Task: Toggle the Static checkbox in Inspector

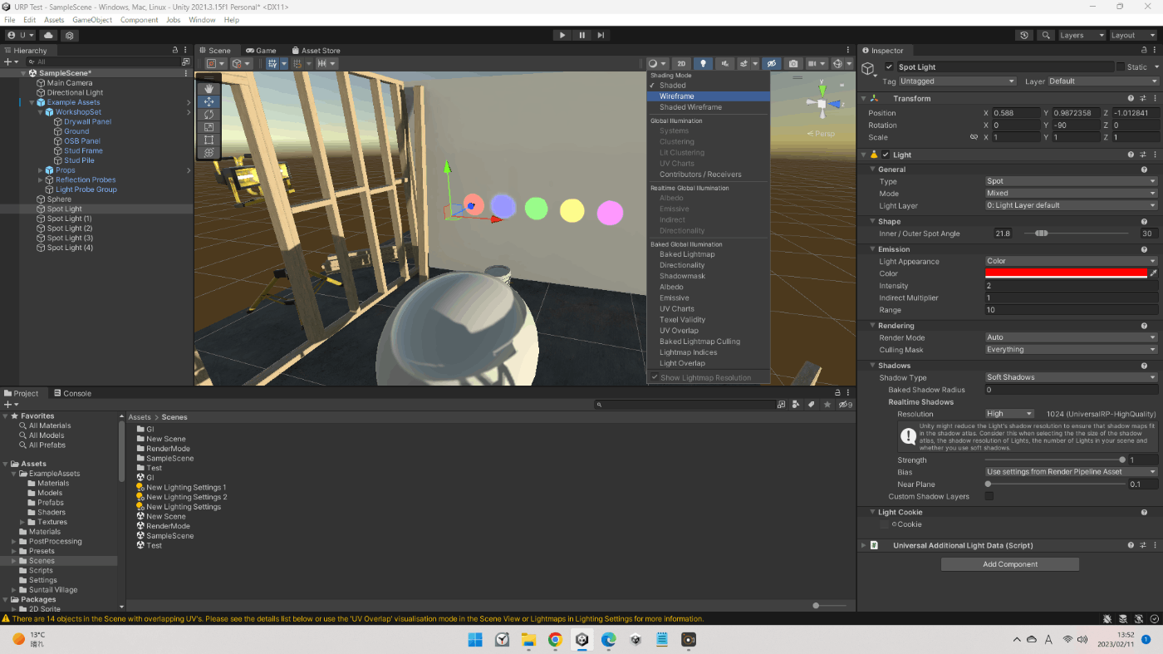Action: (x=1120, y=67)
